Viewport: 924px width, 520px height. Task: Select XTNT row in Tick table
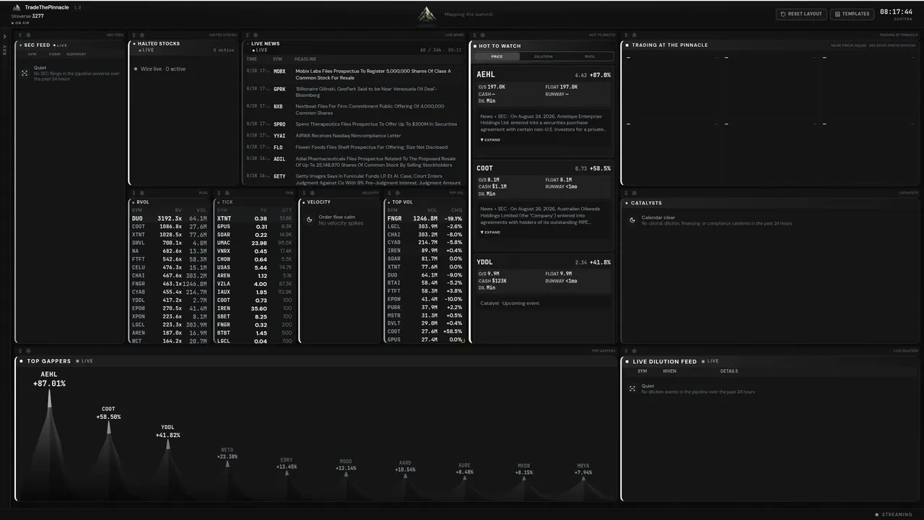pos(255,218)
